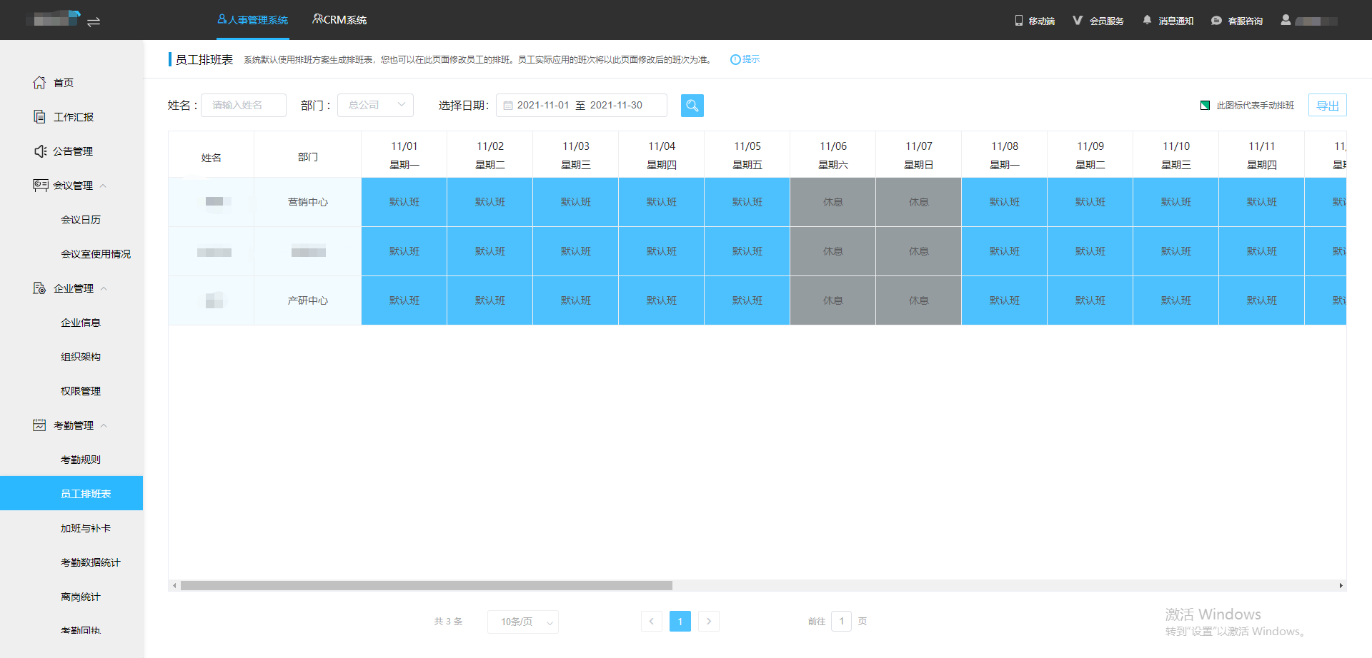This screenshot has height=658, width=1372.
Task: Open 加班与补卡 in the sidebar
Action: [86, 528]
